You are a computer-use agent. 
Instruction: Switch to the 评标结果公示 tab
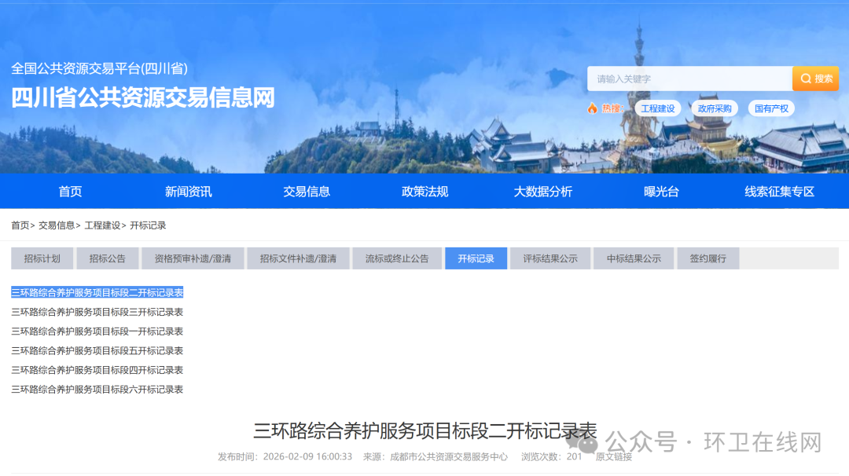tap(550, 258)
